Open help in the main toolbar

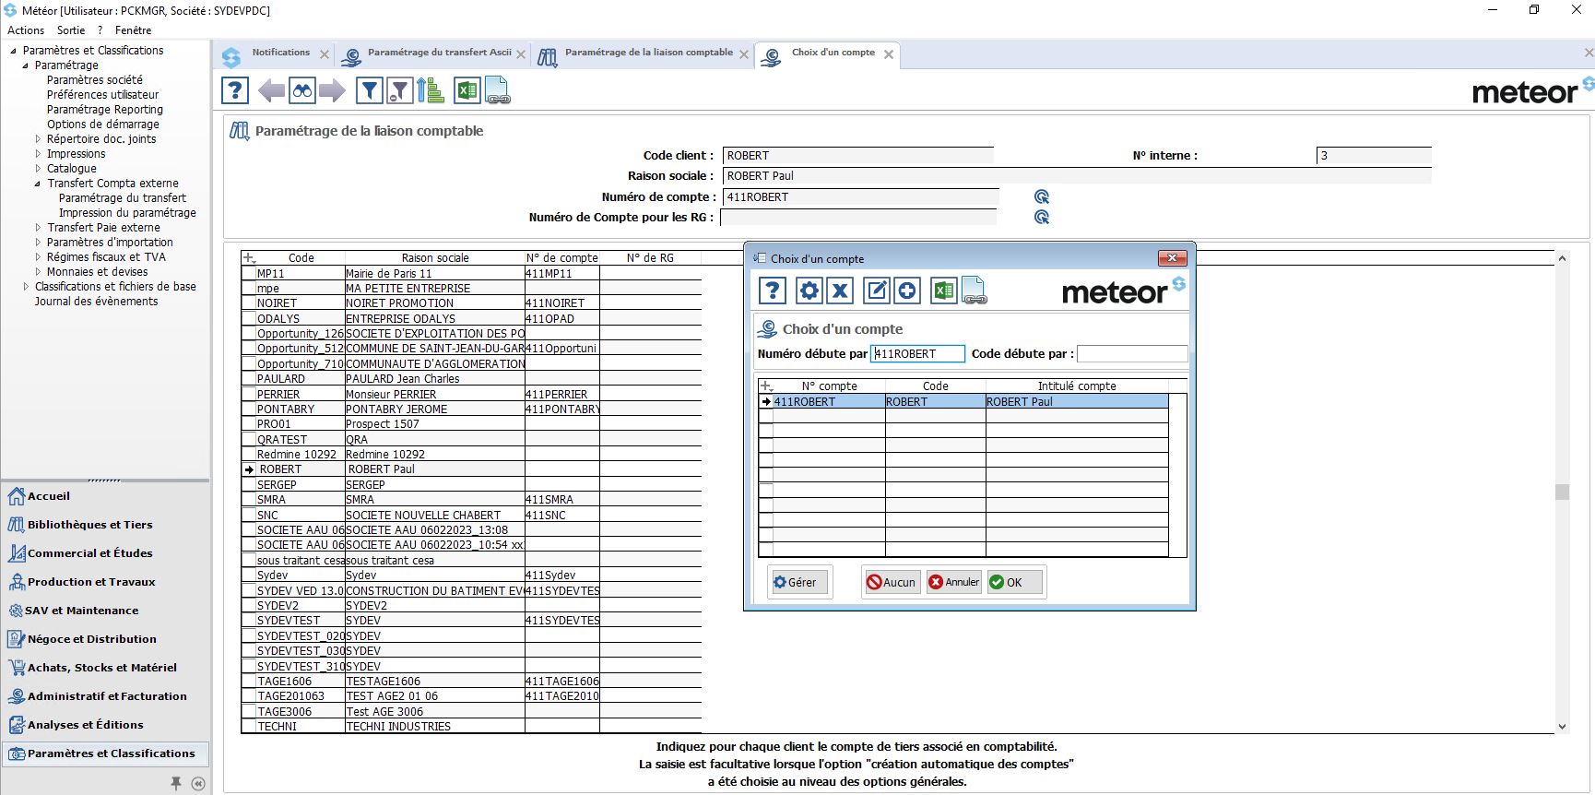[235, 90]
